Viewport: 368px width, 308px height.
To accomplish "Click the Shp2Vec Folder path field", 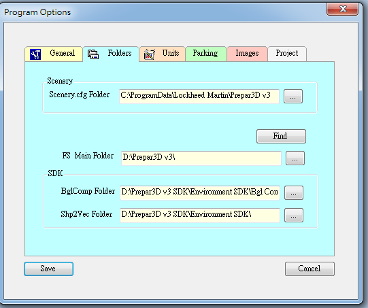I will tap(200, 215).
